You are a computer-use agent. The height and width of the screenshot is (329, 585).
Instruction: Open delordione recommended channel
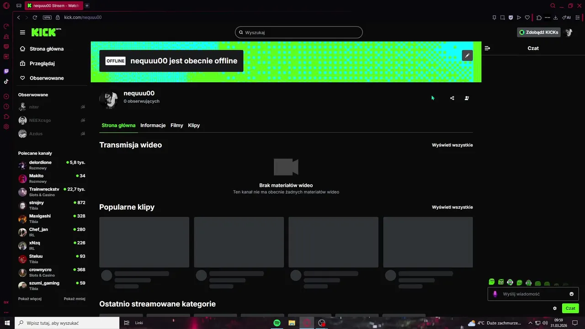click(x=52, y=165)
